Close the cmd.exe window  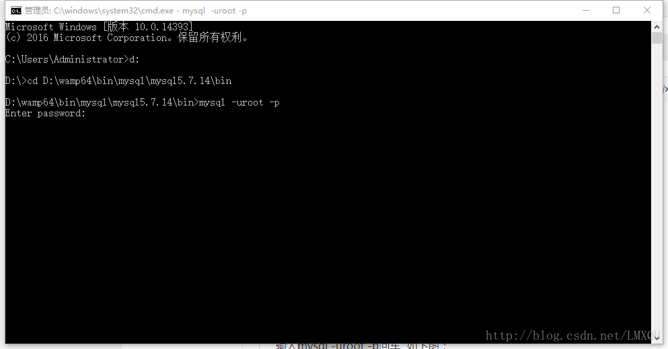coord(646,10)
